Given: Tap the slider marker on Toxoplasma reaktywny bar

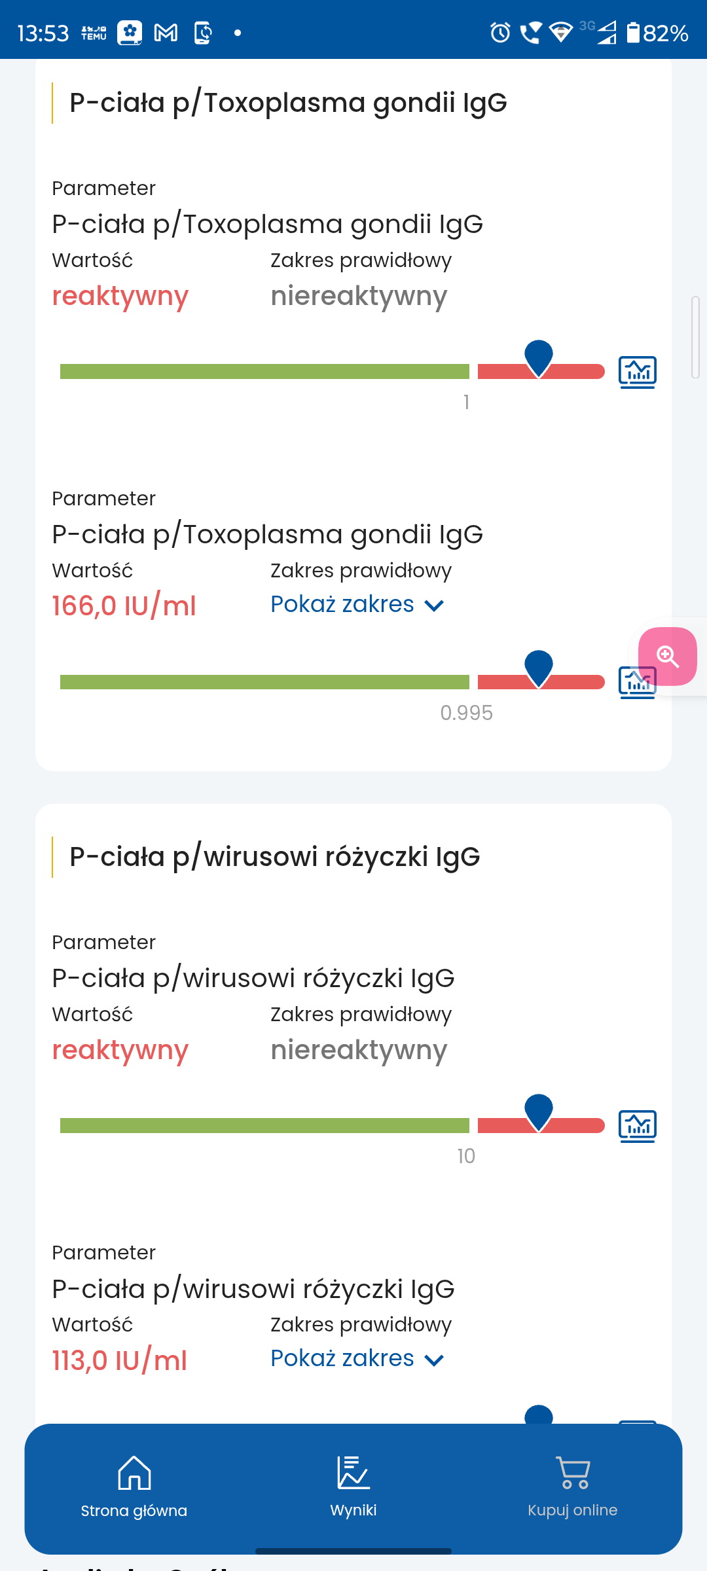Looking at the screenshot, I should [539, 358].
